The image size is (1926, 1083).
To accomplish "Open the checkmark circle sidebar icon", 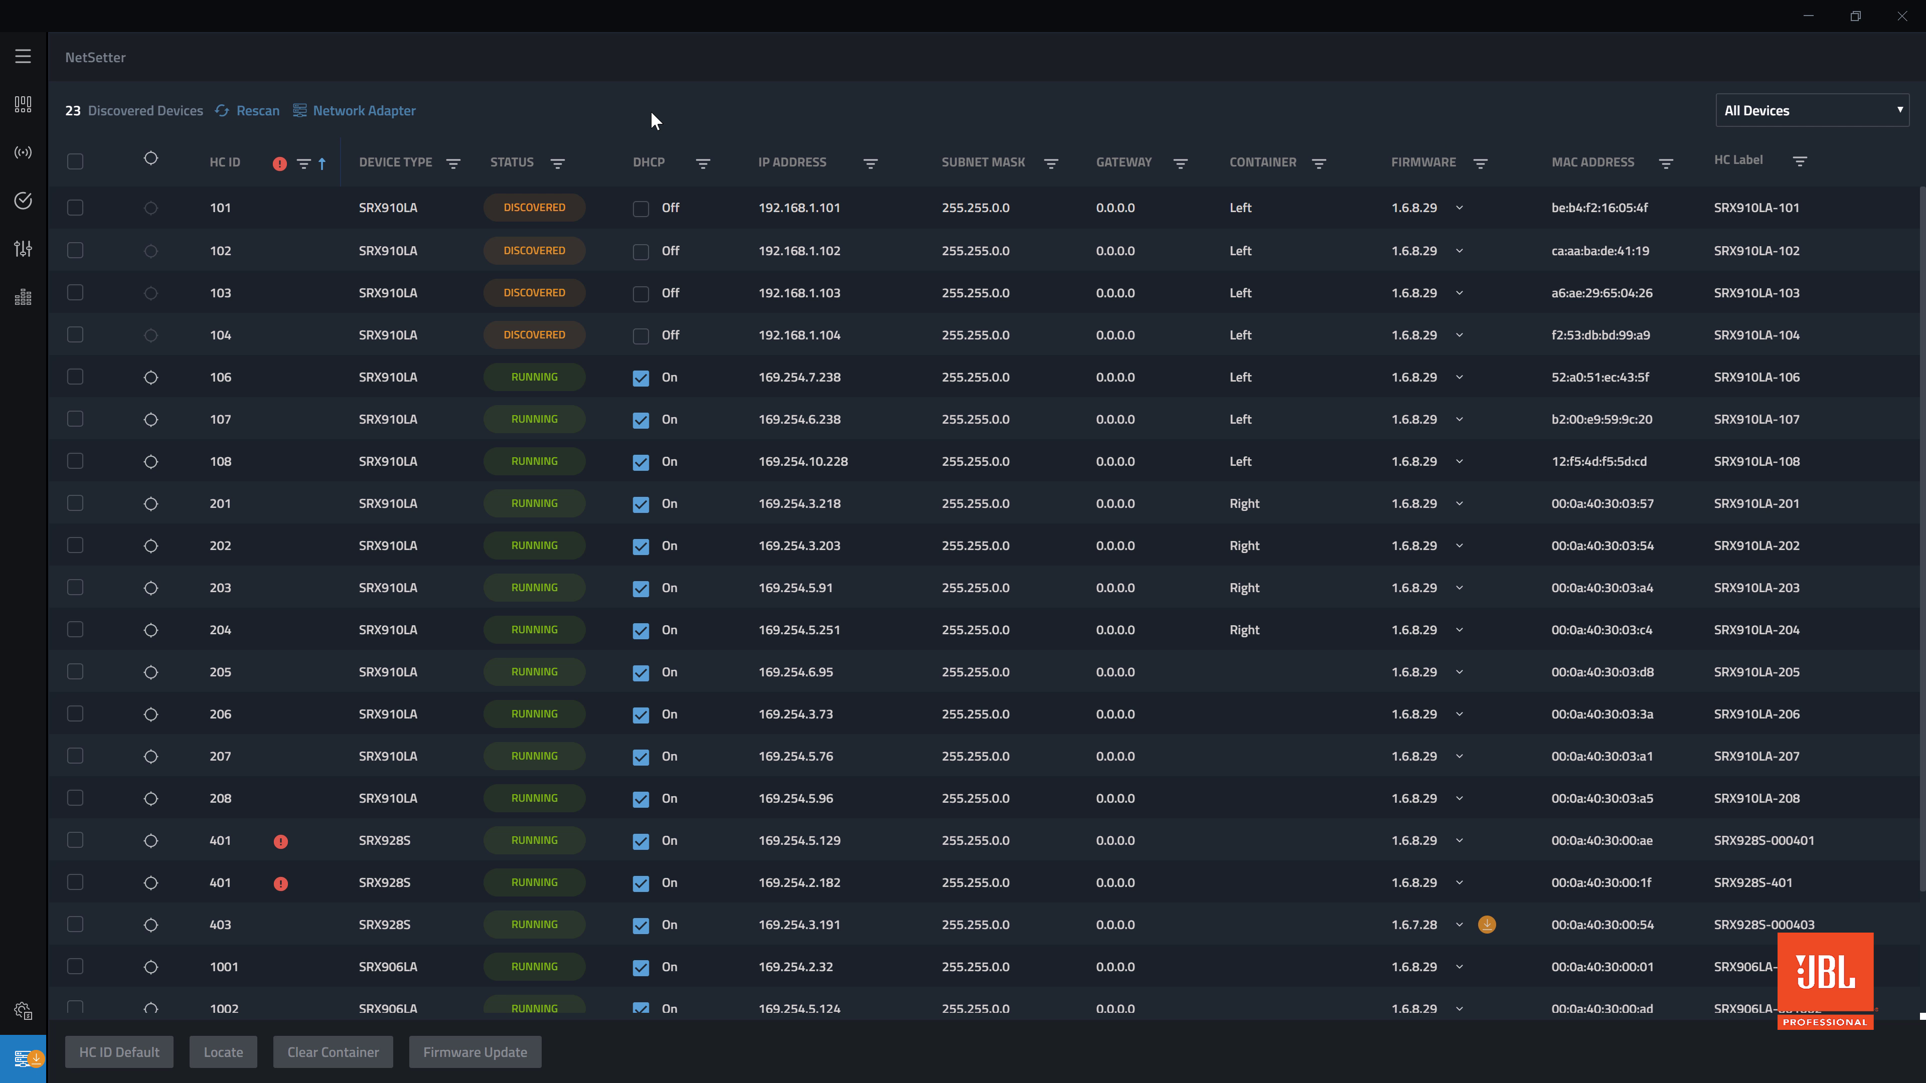I will [23, 201].
